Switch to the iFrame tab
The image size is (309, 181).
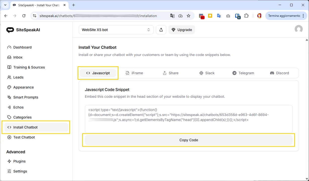coord(134,73)
